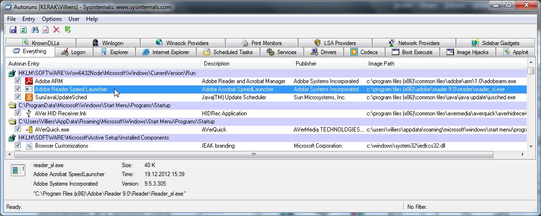This screenshot has height=216, width=541.
Task: Select the 'Sun Microsystems, Inc.' publisher cell
Action: point(319,97)
